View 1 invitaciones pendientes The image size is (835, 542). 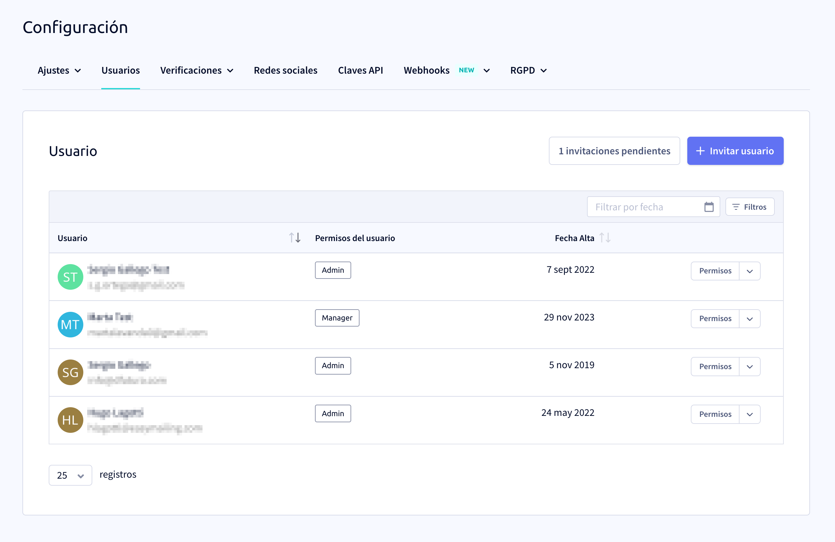614,151
